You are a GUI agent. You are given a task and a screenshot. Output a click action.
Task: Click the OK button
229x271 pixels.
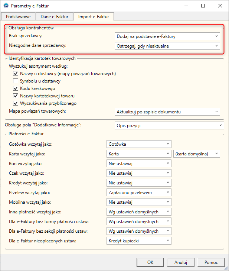click(x=150, y=262)
